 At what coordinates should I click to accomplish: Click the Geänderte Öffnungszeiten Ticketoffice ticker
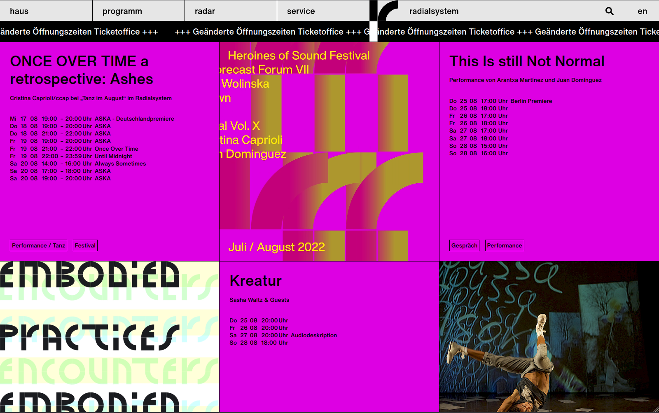(268, 32)
